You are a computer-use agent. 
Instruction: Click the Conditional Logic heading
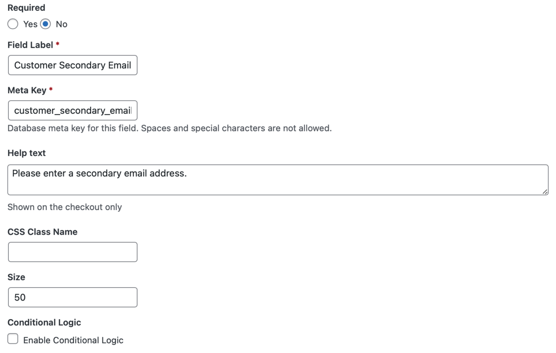tap(44, 322)
